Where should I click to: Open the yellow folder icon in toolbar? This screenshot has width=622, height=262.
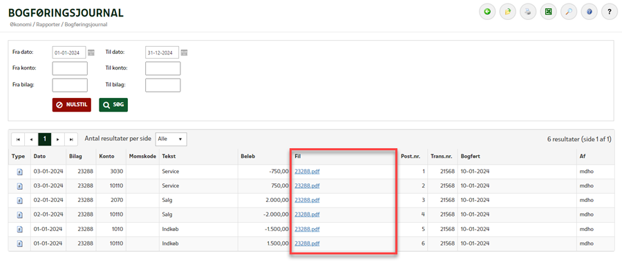(508, 12)
